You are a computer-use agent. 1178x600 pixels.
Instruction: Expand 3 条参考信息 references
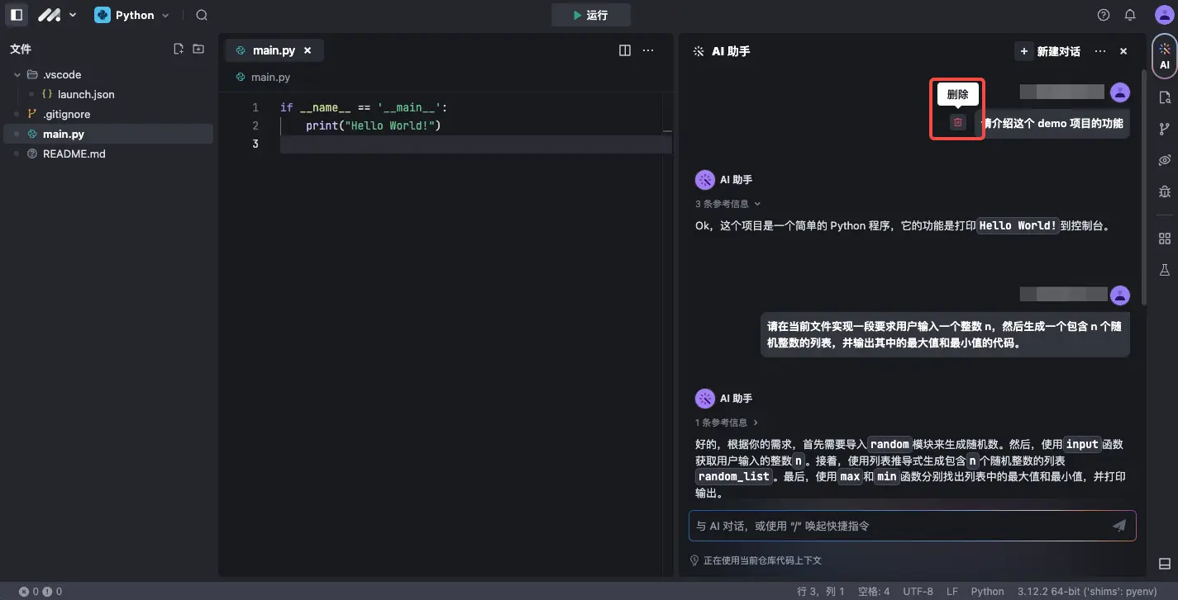[727, 204]
